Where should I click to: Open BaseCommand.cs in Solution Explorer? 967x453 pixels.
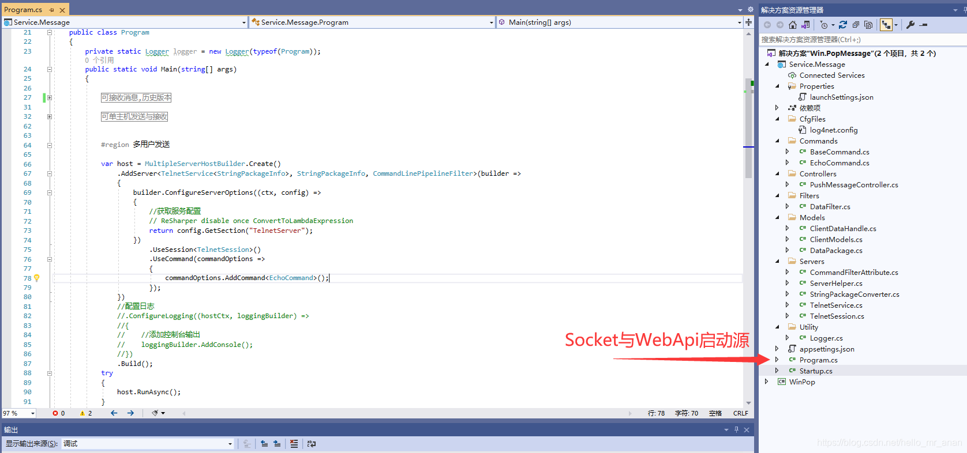[x=839, y=152]
